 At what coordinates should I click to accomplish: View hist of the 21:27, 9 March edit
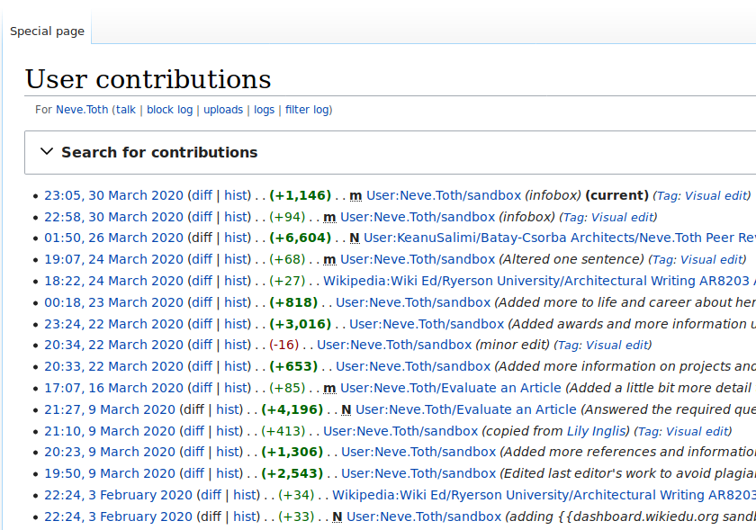coord(228,409)
